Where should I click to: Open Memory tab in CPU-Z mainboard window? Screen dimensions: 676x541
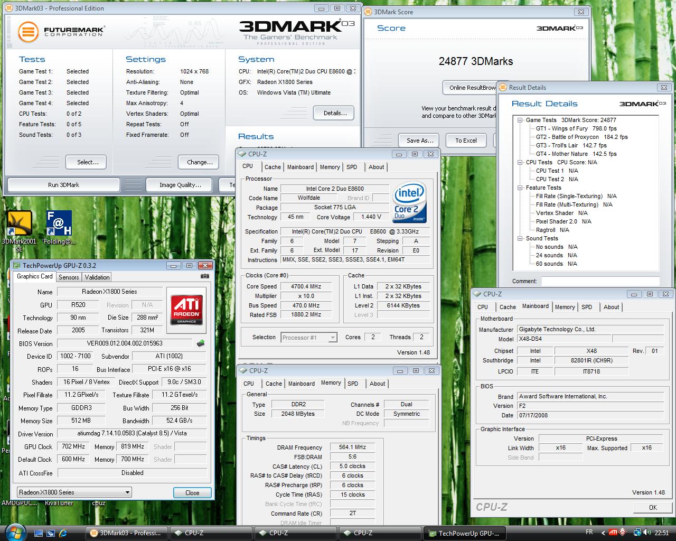(565, 307)
